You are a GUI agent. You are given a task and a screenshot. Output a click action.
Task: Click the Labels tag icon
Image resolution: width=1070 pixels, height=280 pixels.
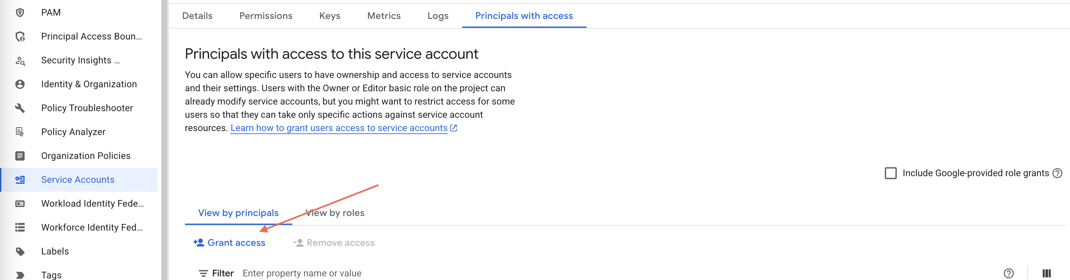pos(20,251)
